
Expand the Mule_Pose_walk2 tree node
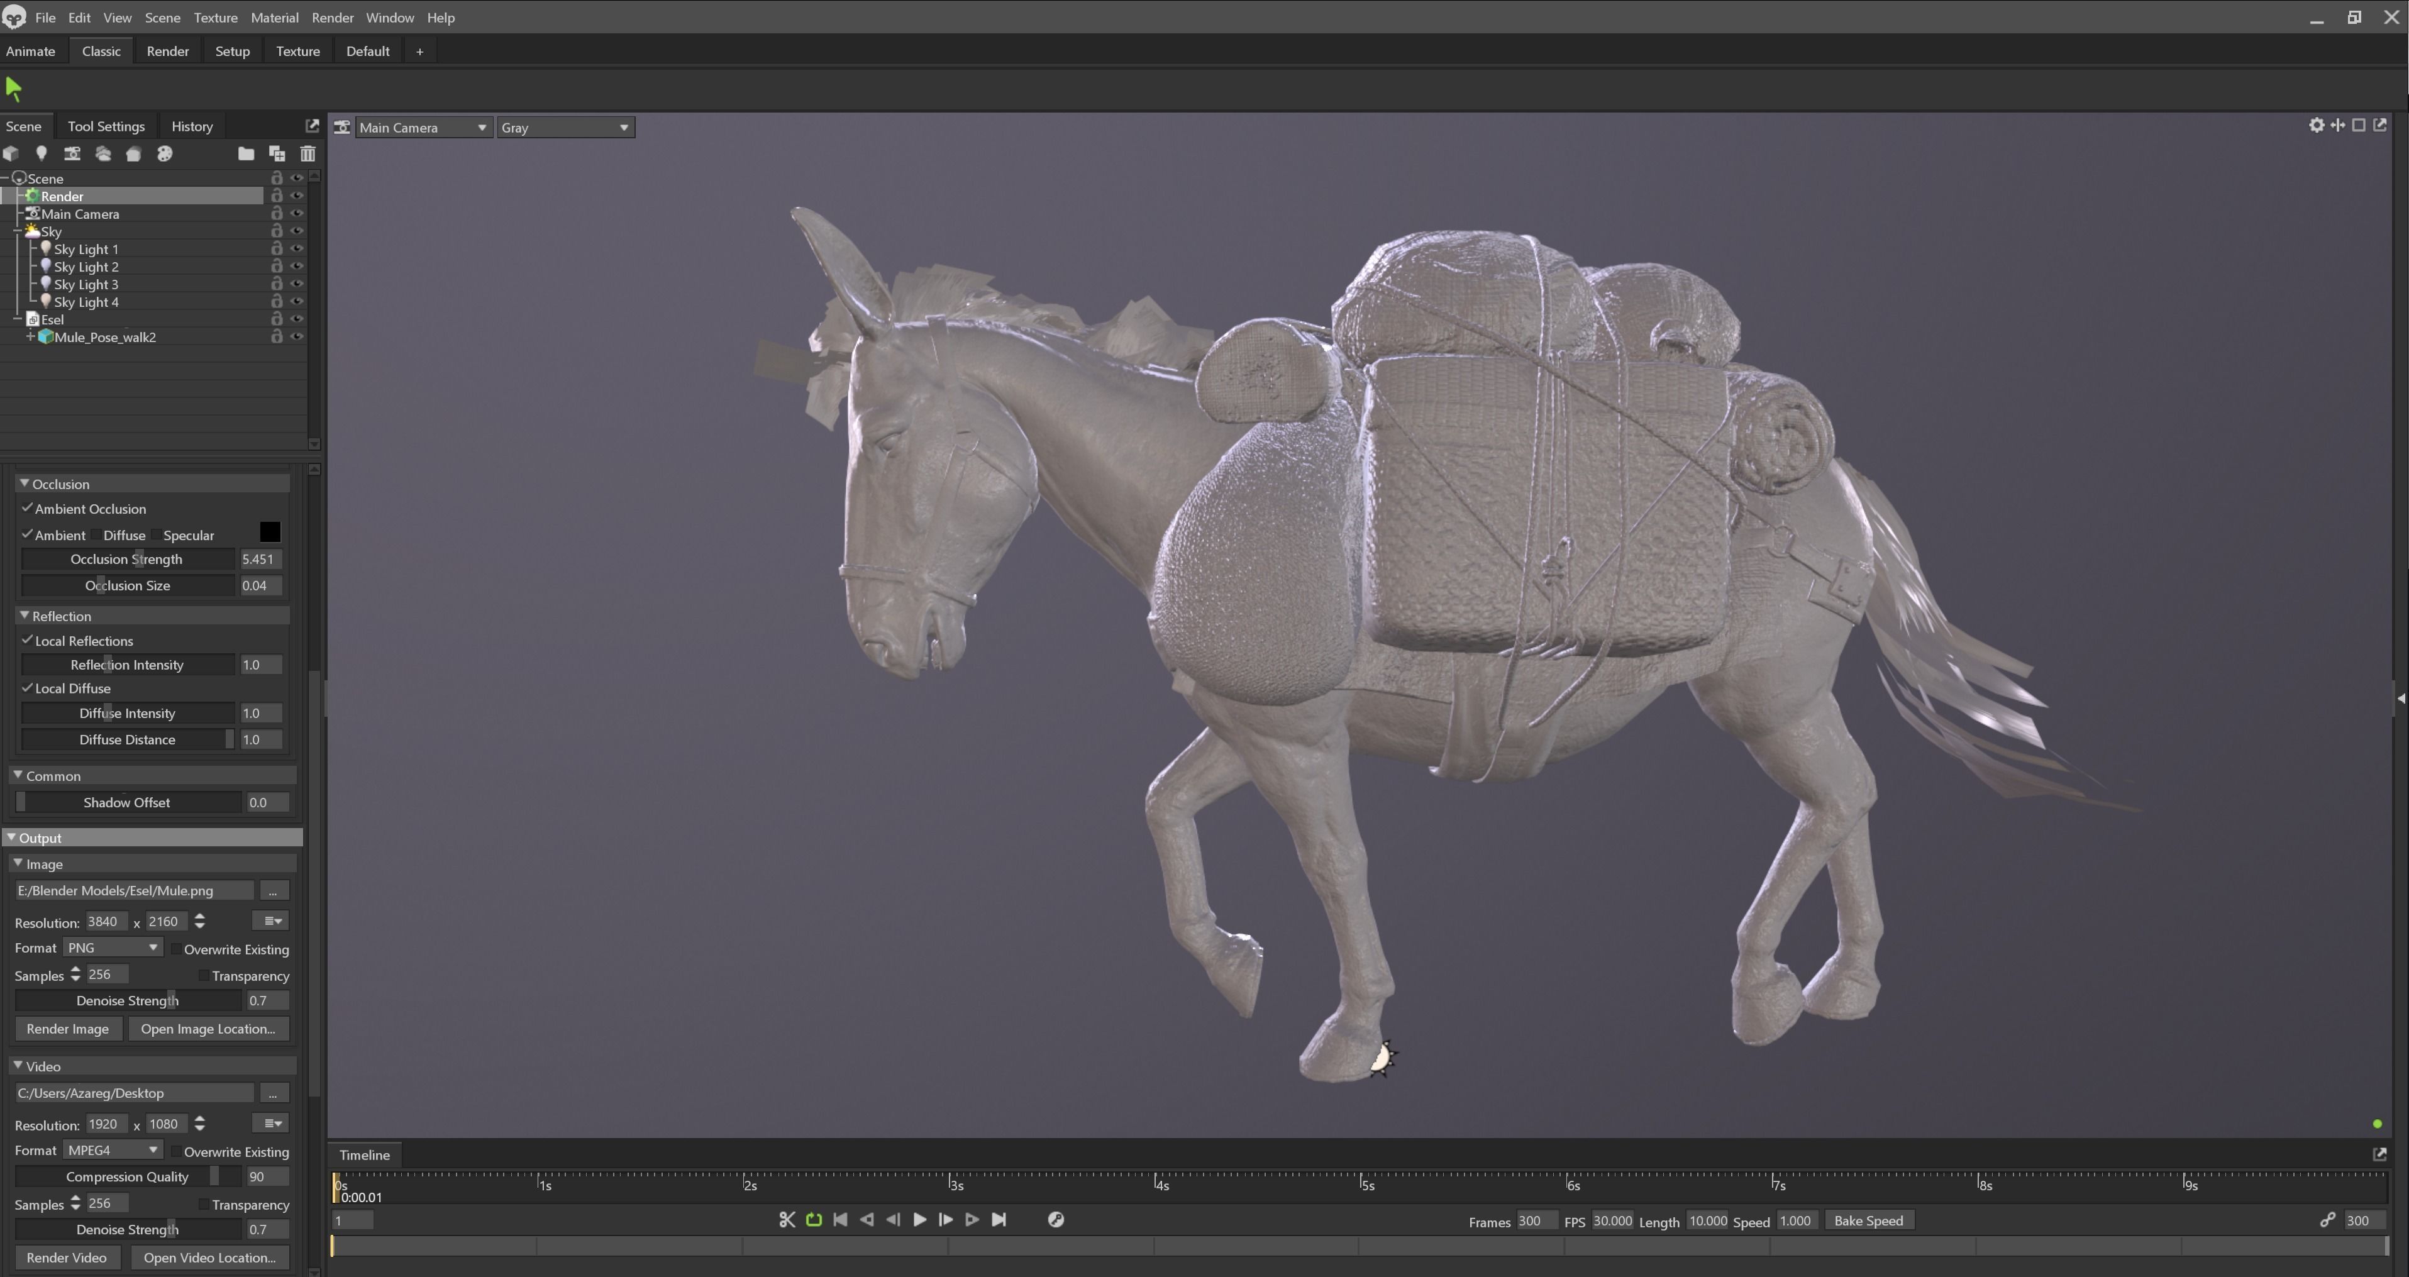tap(30, 336)
